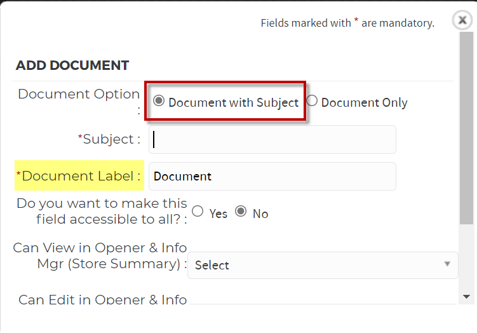The height and width of the screenshot is (333, 477).
Task: Click the Can View in Opener & Info Mgr caption
Action: click(x=100, y=256)
